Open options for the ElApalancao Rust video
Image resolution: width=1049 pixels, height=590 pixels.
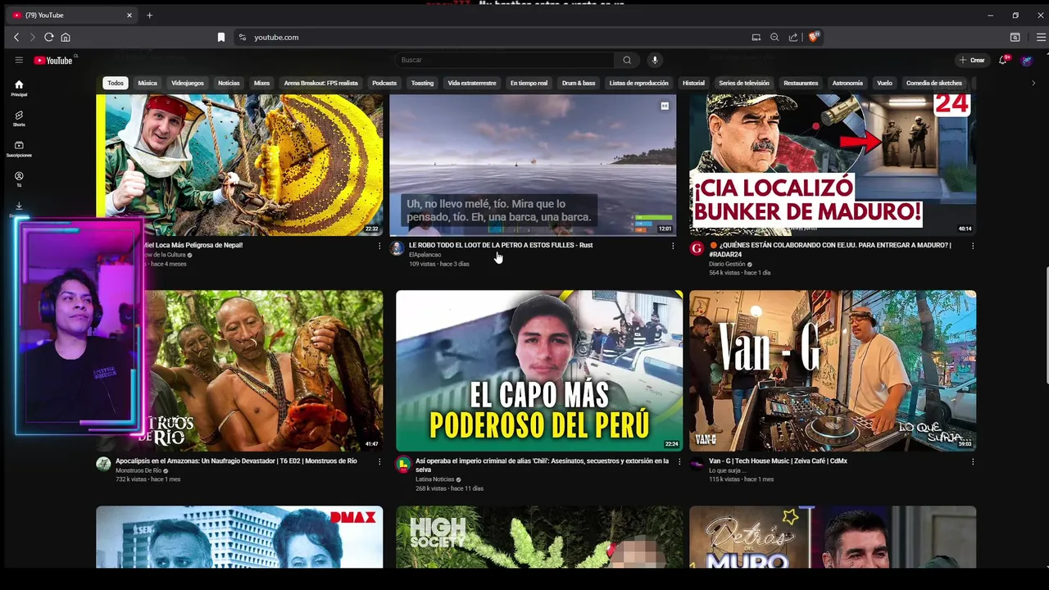[x=673, y=246]
